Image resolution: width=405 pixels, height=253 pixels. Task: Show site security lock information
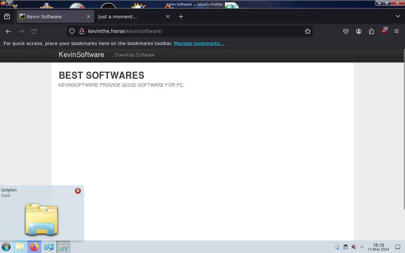click(x=82, y=31)
